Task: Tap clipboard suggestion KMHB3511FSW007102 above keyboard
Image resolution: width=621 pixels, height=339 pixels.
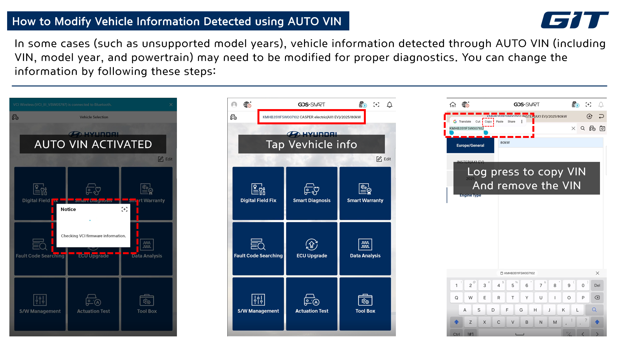Action: 517,273
